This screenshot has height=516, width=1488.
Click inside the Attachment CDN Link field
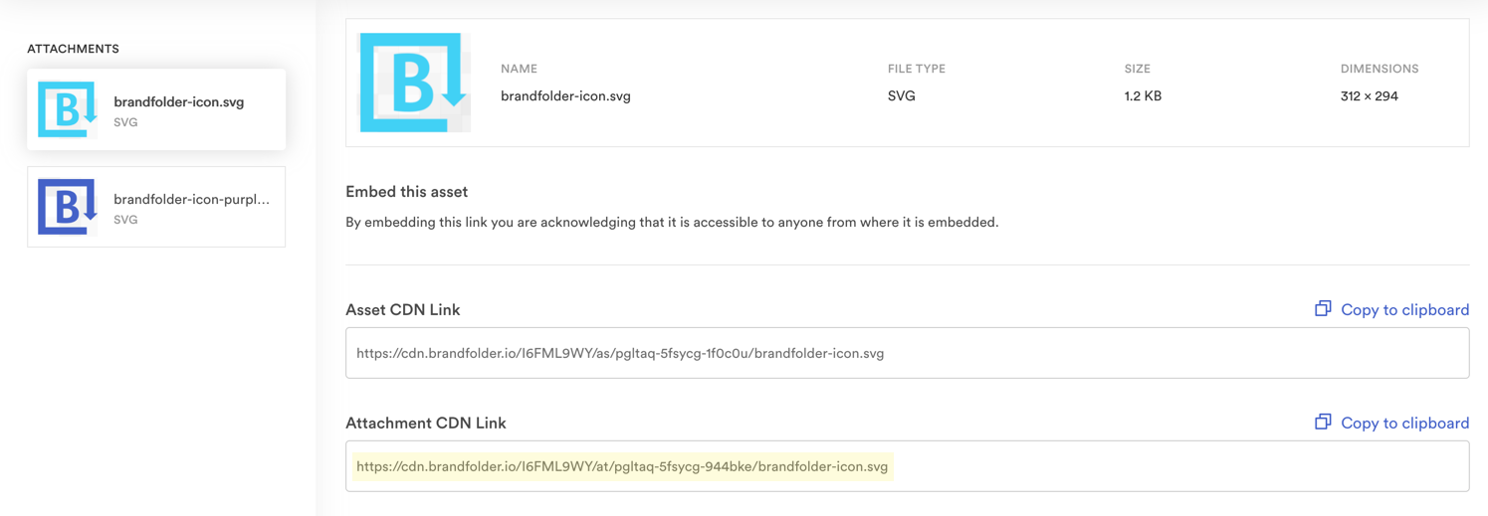point(907,466)
